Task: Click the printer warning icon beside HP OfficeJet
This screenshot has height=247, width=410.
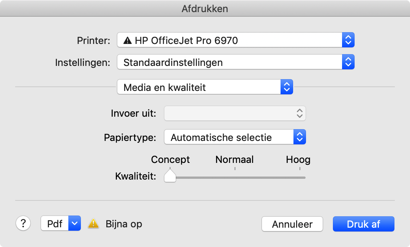Action: [128, 40]
